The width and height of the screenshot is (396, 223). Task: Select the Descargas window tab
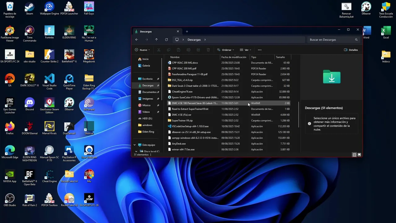coord(157,31)
